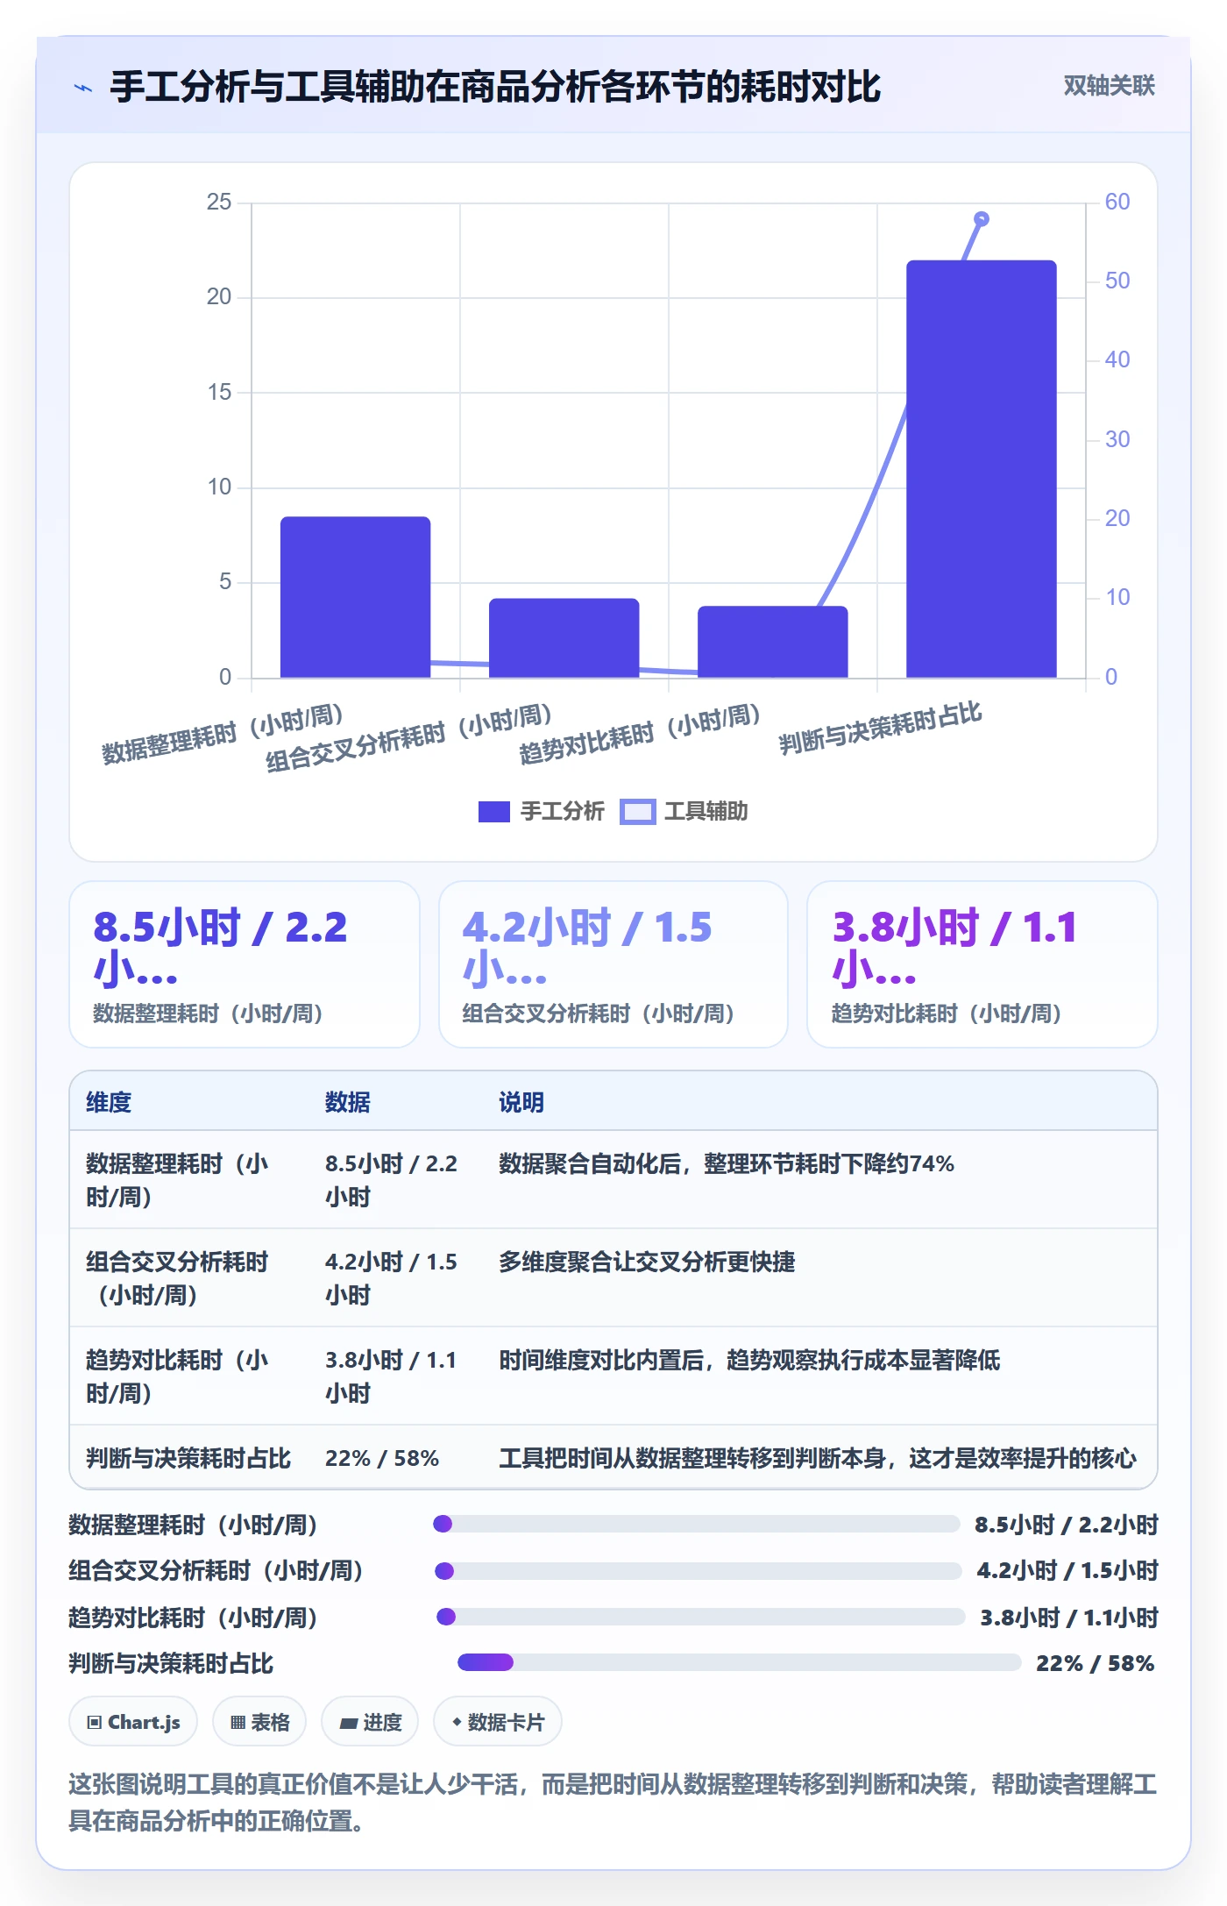Click the 数据卡片 tag chip
This screenshot has height=1906, width=1227.
tap(497, 1722)
